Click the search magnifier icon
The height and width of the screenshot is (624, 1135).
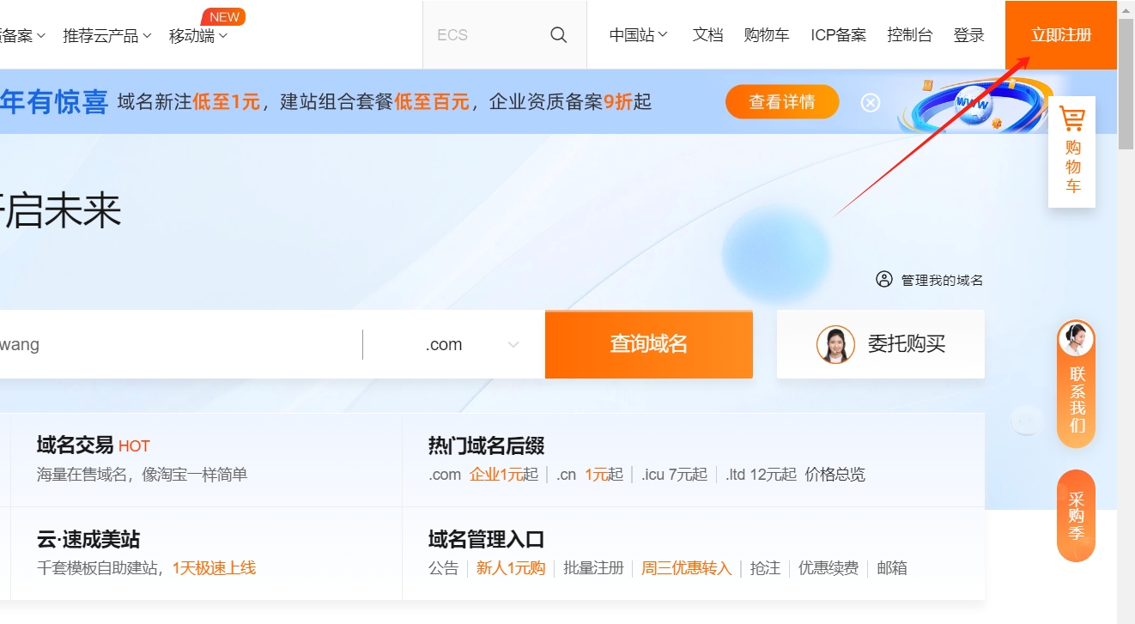click(558, 35)
